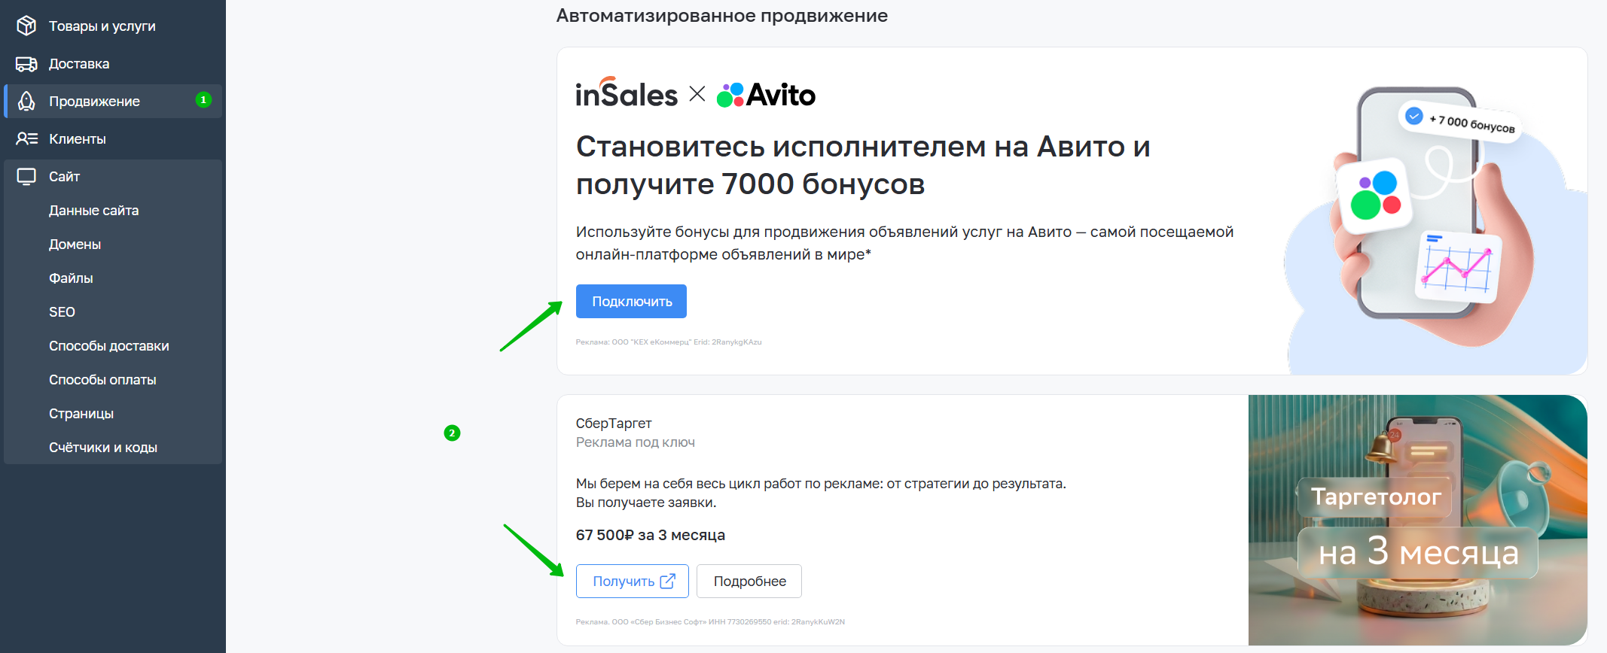Click the truck icon beside Доставка
Viewport: 1607px width, 653px height.
pos(26,64)
